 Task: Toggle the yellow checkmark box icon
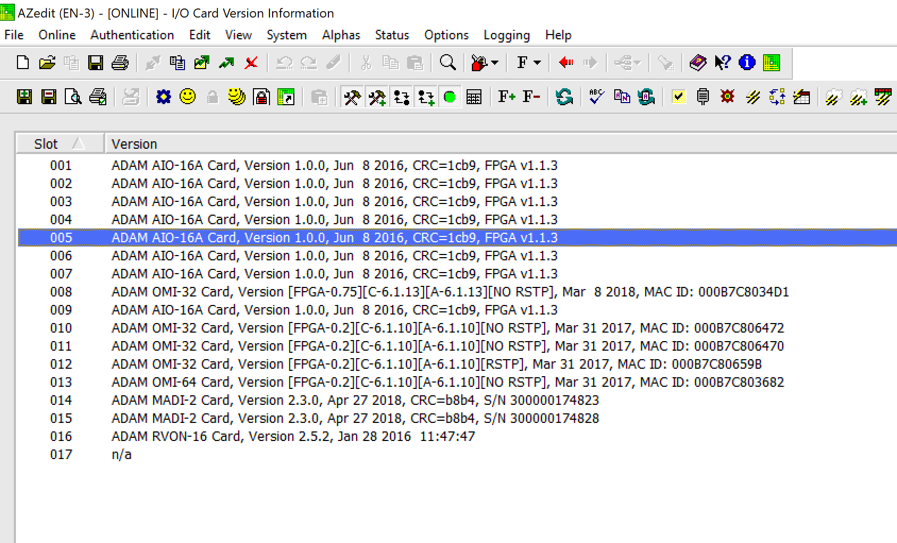click(x=678, y=97)
